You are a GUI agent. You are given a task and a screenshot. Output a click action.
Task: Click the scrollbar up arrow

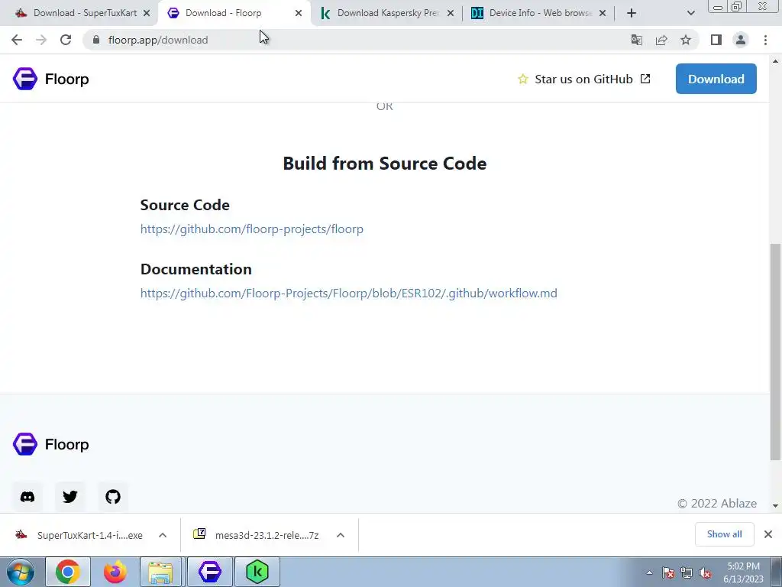[x=776, y=61]
